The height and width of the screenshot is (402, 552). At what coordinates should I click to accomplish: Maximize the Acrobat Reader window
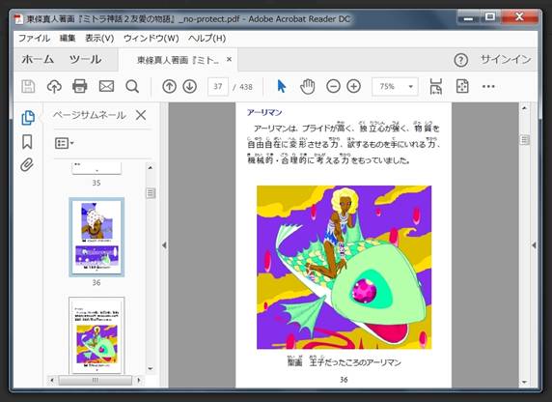(x=490, y=17)
